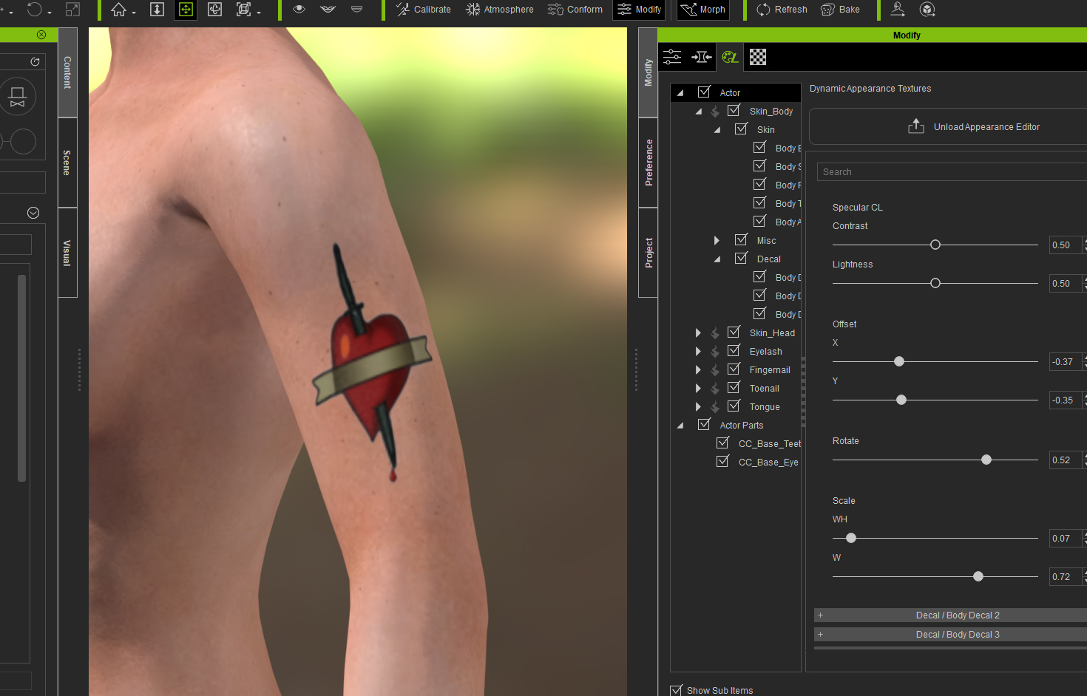Activate the Morph tool

pyautogui.click(x=703, y=10)
